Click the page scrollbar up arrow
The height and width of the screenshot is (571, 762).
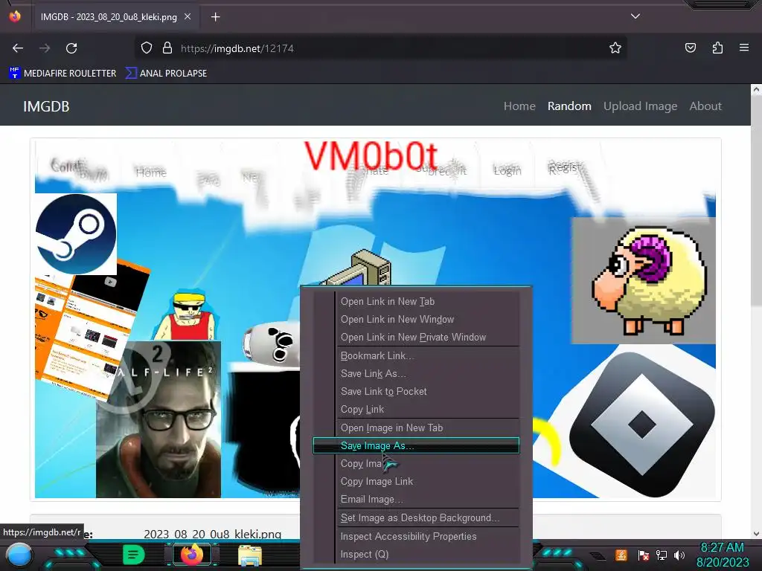click(x=756, y=90)
